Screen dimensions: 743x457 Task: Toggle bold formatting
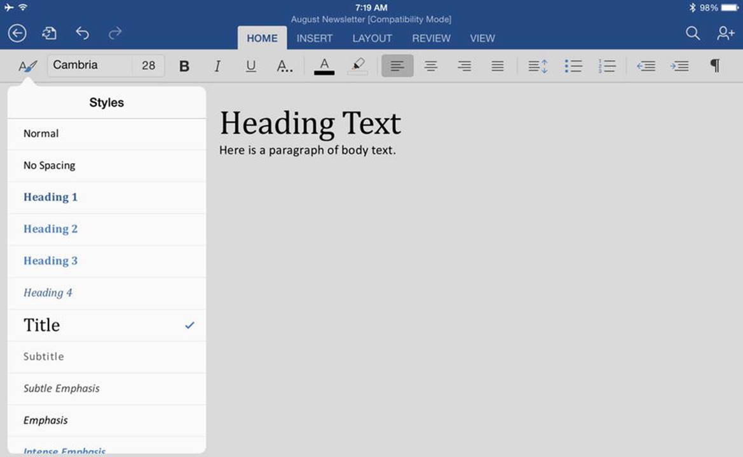(184, 66)
